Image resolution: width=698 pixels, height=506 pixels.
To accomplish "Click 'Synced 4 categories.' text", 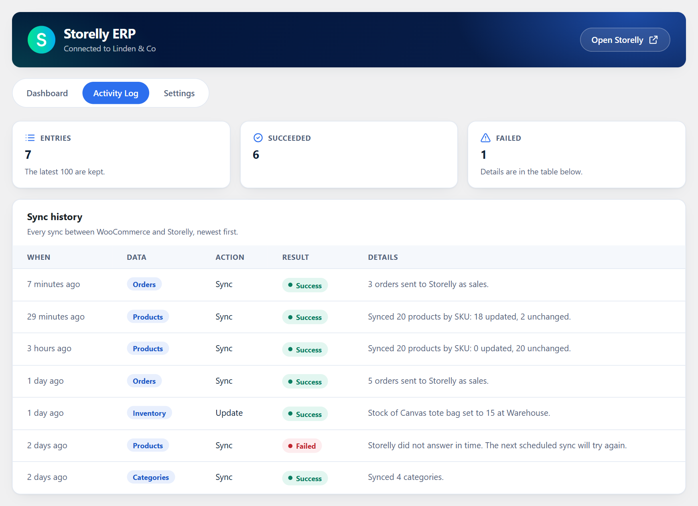I will point(406,477).
